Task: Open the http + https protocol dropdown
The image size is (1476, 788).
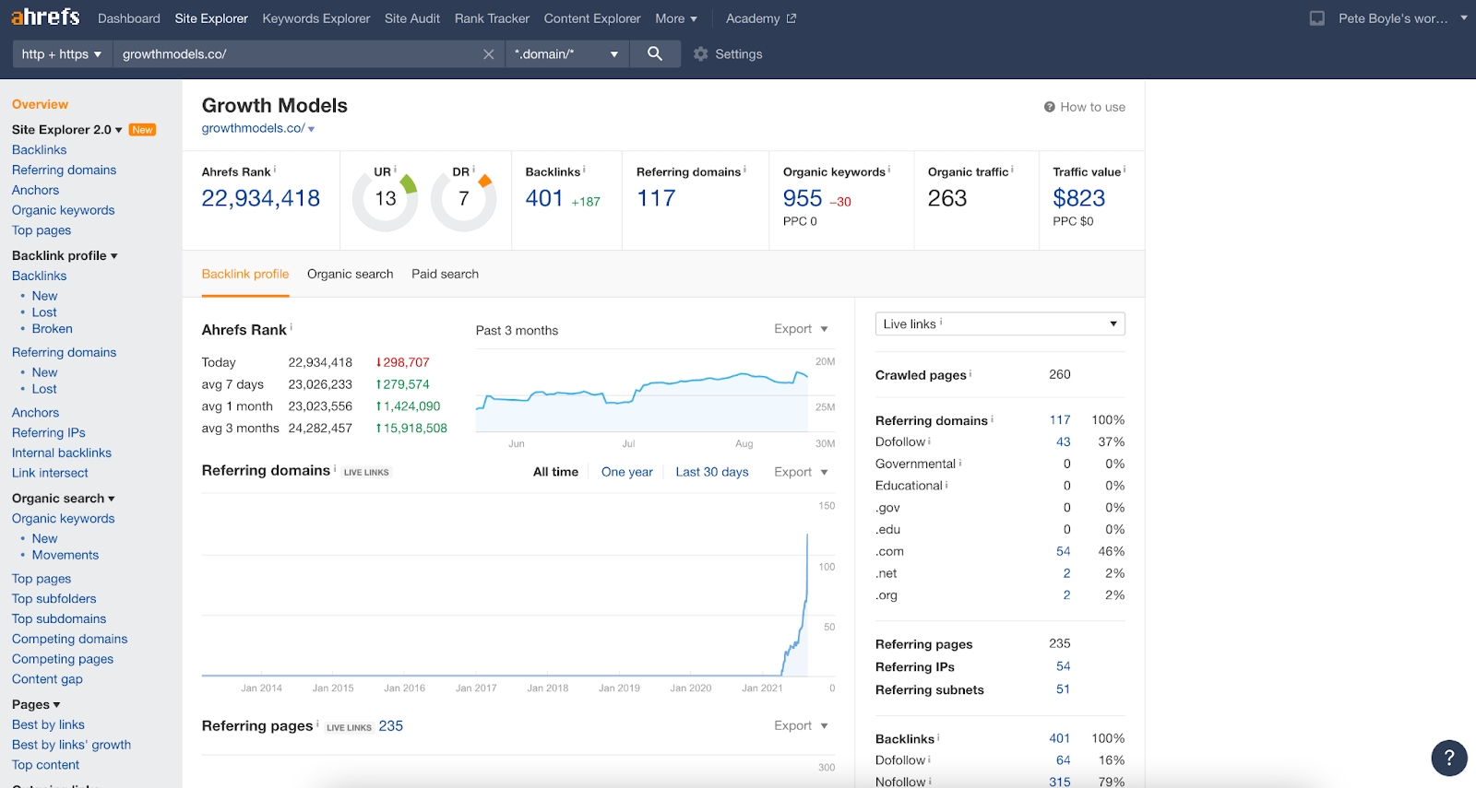Action: pos(62,54)
